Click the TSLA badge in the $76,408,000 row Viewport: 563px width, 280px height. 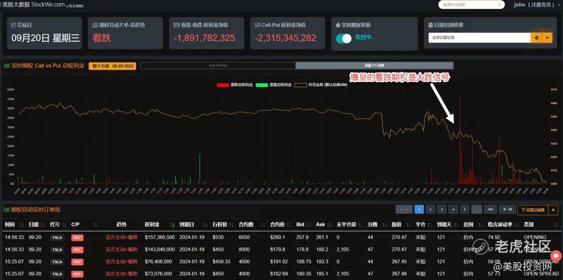(x=57, y=262)
